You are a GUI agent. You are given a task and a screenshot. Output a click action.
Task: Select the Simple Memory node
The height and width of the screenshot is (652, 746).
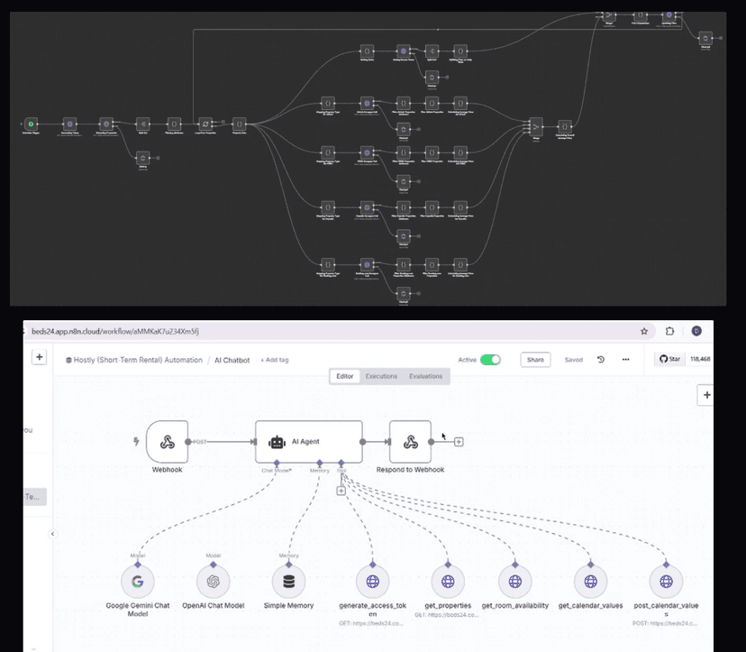pyautogui.click(x=289, y=582)
